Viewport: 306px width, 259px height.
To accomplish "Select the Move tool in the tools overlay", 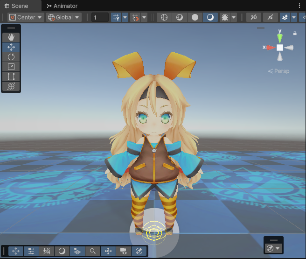I will [11, 47].
